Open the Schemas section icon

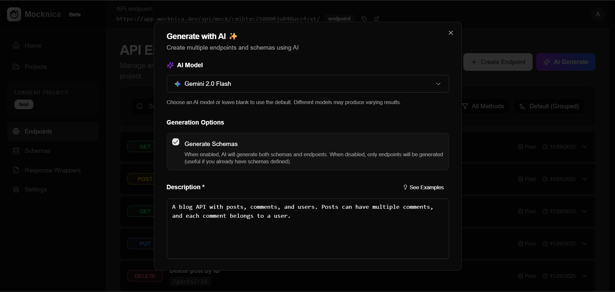point(16,151)
